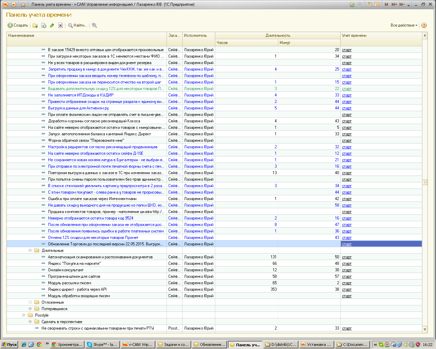
Task: Click the vertical scrollbar thumb
Action: [425, 182]
